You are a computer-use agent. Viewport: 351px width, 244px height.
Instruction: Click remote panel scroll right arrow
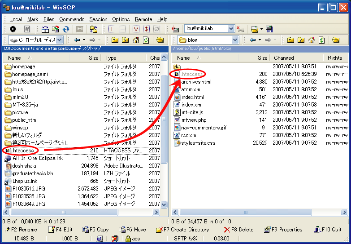click(344, 212)
